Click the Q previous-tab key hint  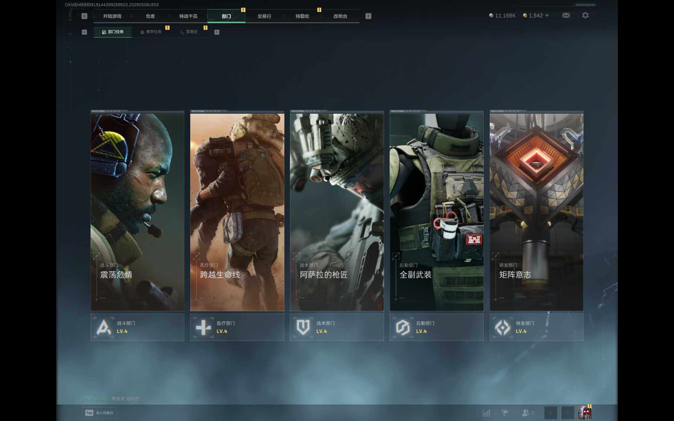click(x=84, y=16)
